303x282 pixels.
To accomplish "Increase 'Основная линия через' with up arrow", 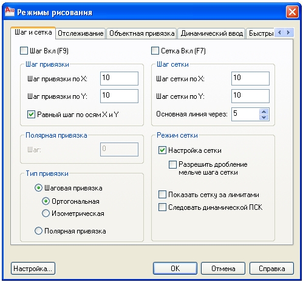I will click(264, 112).
